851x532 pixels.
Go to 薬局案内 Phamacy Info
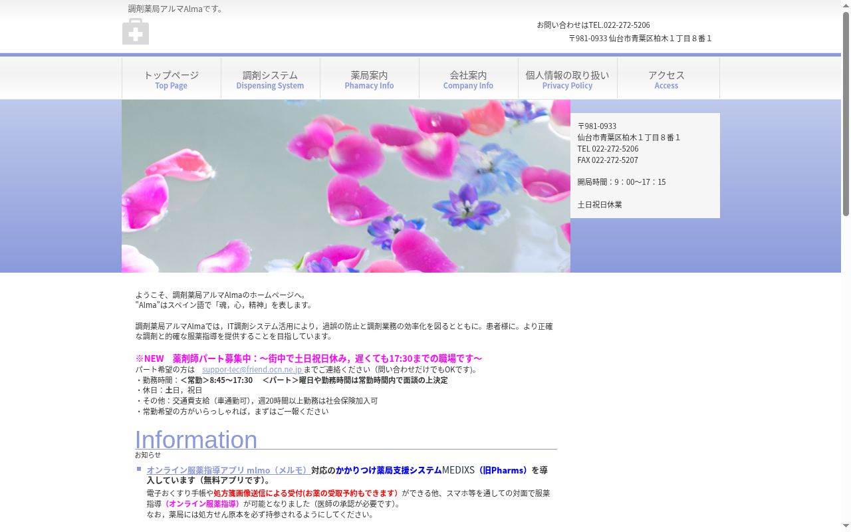click(x=369, y=79)
